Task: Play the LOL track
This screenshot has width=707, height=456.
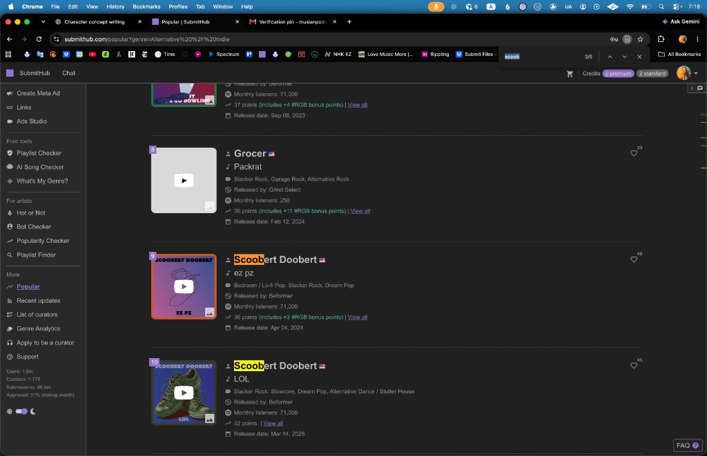Action: click(x=184, y=393)
